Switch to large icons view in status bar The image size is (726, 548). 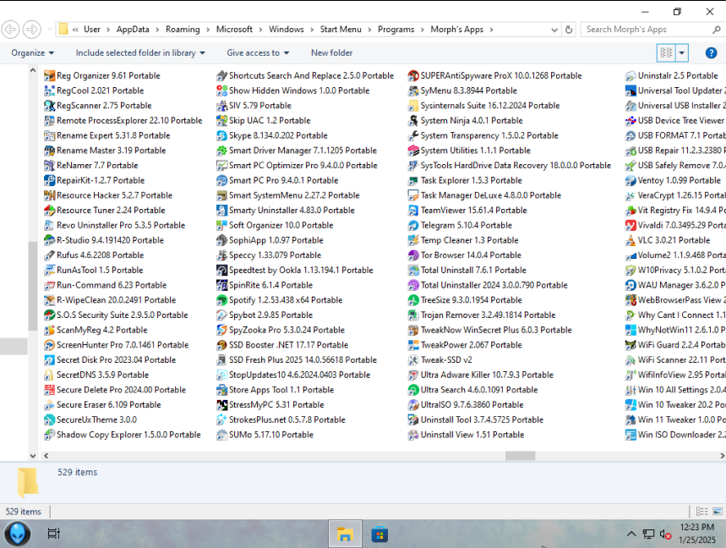point(718,512)
